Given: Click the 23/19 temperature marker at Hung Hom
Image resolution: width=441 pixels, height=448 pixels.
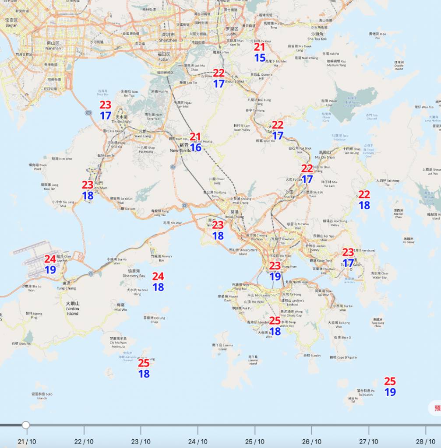Looking at the screenshot, I should click(x=275, y=271).
